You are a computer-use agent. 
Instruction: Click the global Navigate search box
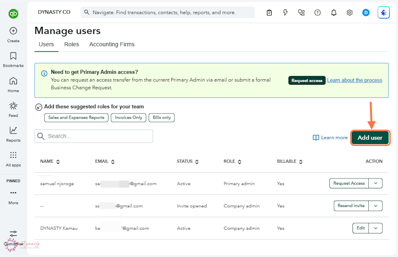point(167,12)
